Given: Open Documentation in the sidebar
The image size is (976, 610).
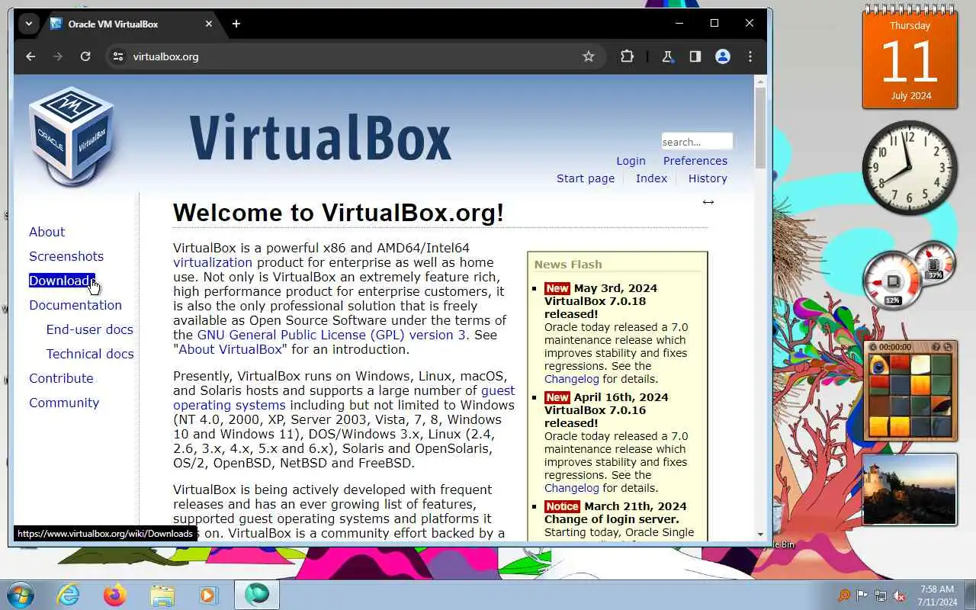Looking at the screenshot, I should [x=75, y=305].
